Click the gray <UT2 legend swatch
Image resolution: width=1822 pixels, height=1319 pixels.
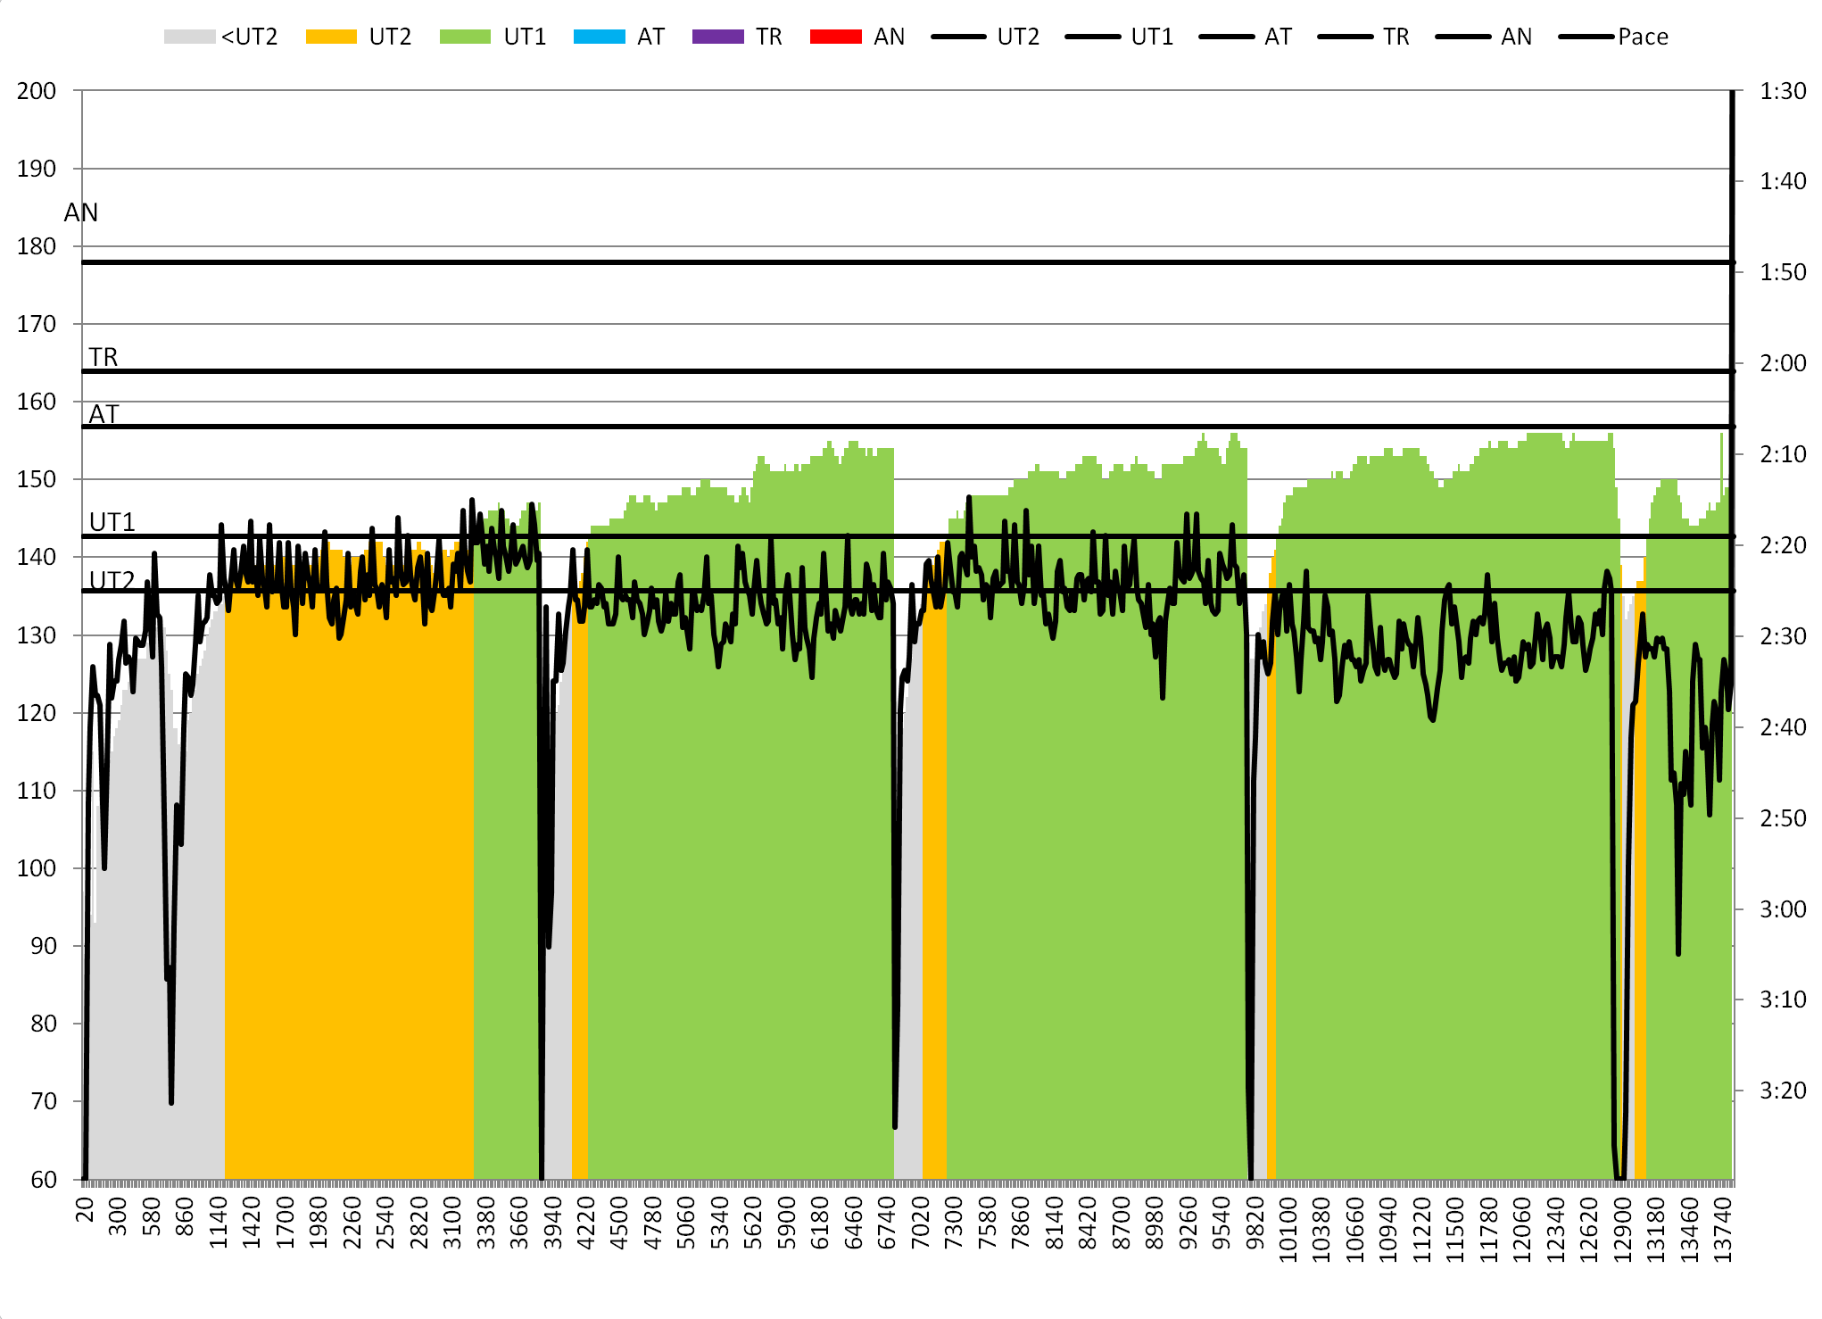(x=189, y=37)
